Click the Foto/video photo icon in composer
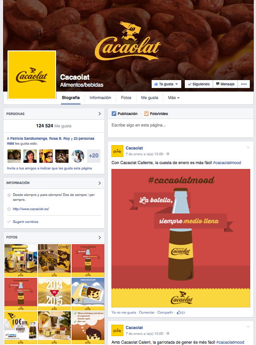The width and height of the screenshot is (256, 345). [146, 114]
